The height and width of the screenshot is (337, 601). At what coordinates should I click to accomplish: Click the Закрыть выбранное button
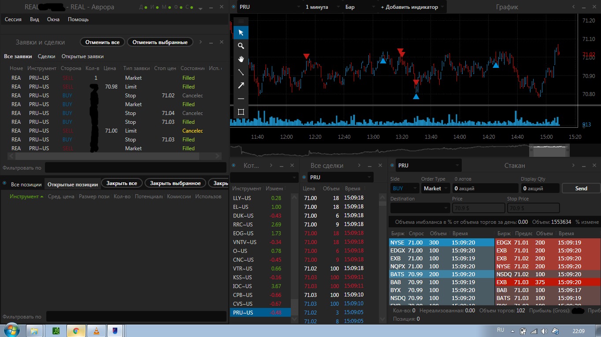tap(175, 183)
